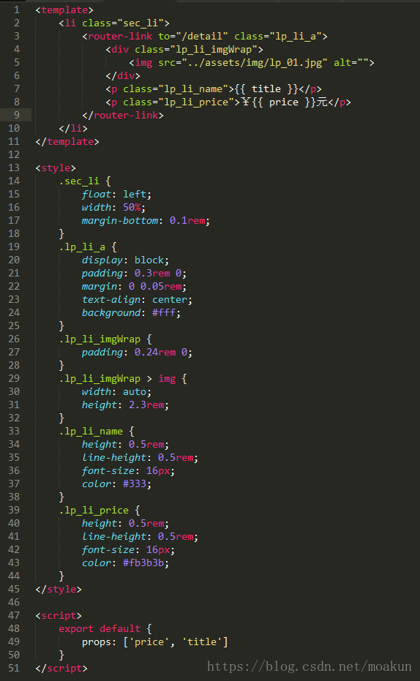Click the .lp_li_imgWrap > img selector

(117, 378)
